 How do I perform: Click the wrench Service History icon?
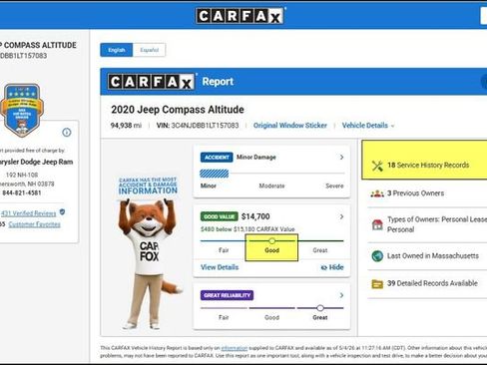(377, 166)
